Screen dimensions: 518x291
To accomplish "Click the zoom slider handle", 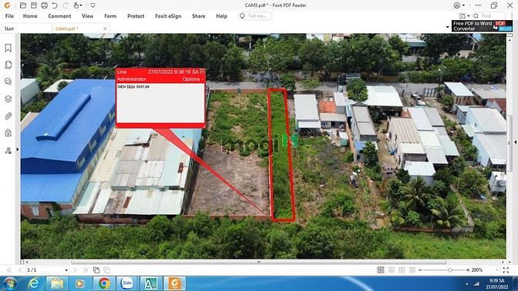I will tap(450, 270).
